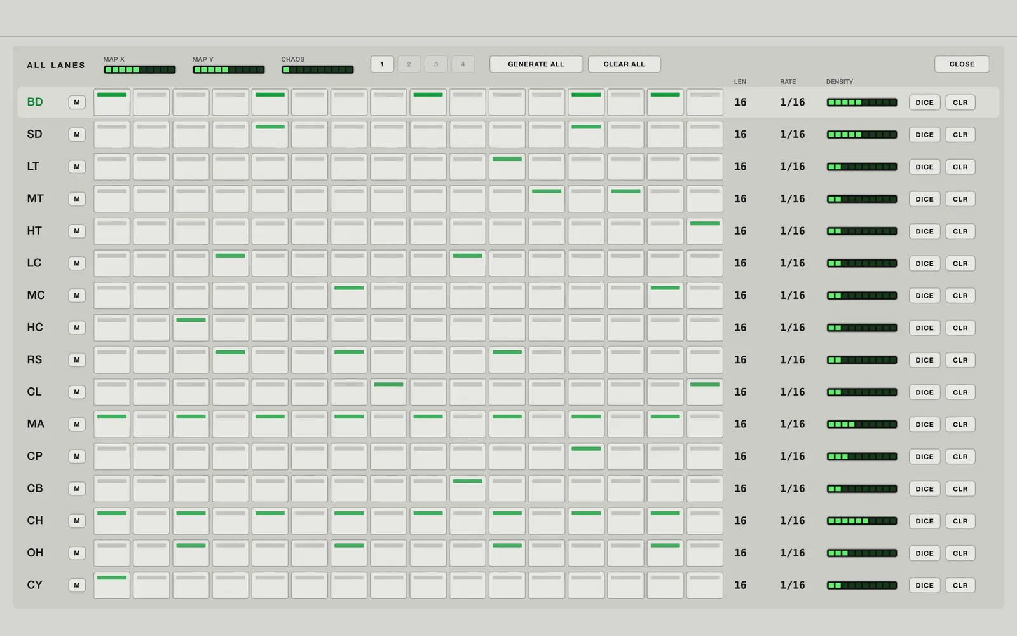The image size is (1017, 636).
Task: Adjust the Map X slider
Action: [x=140, y=69]
